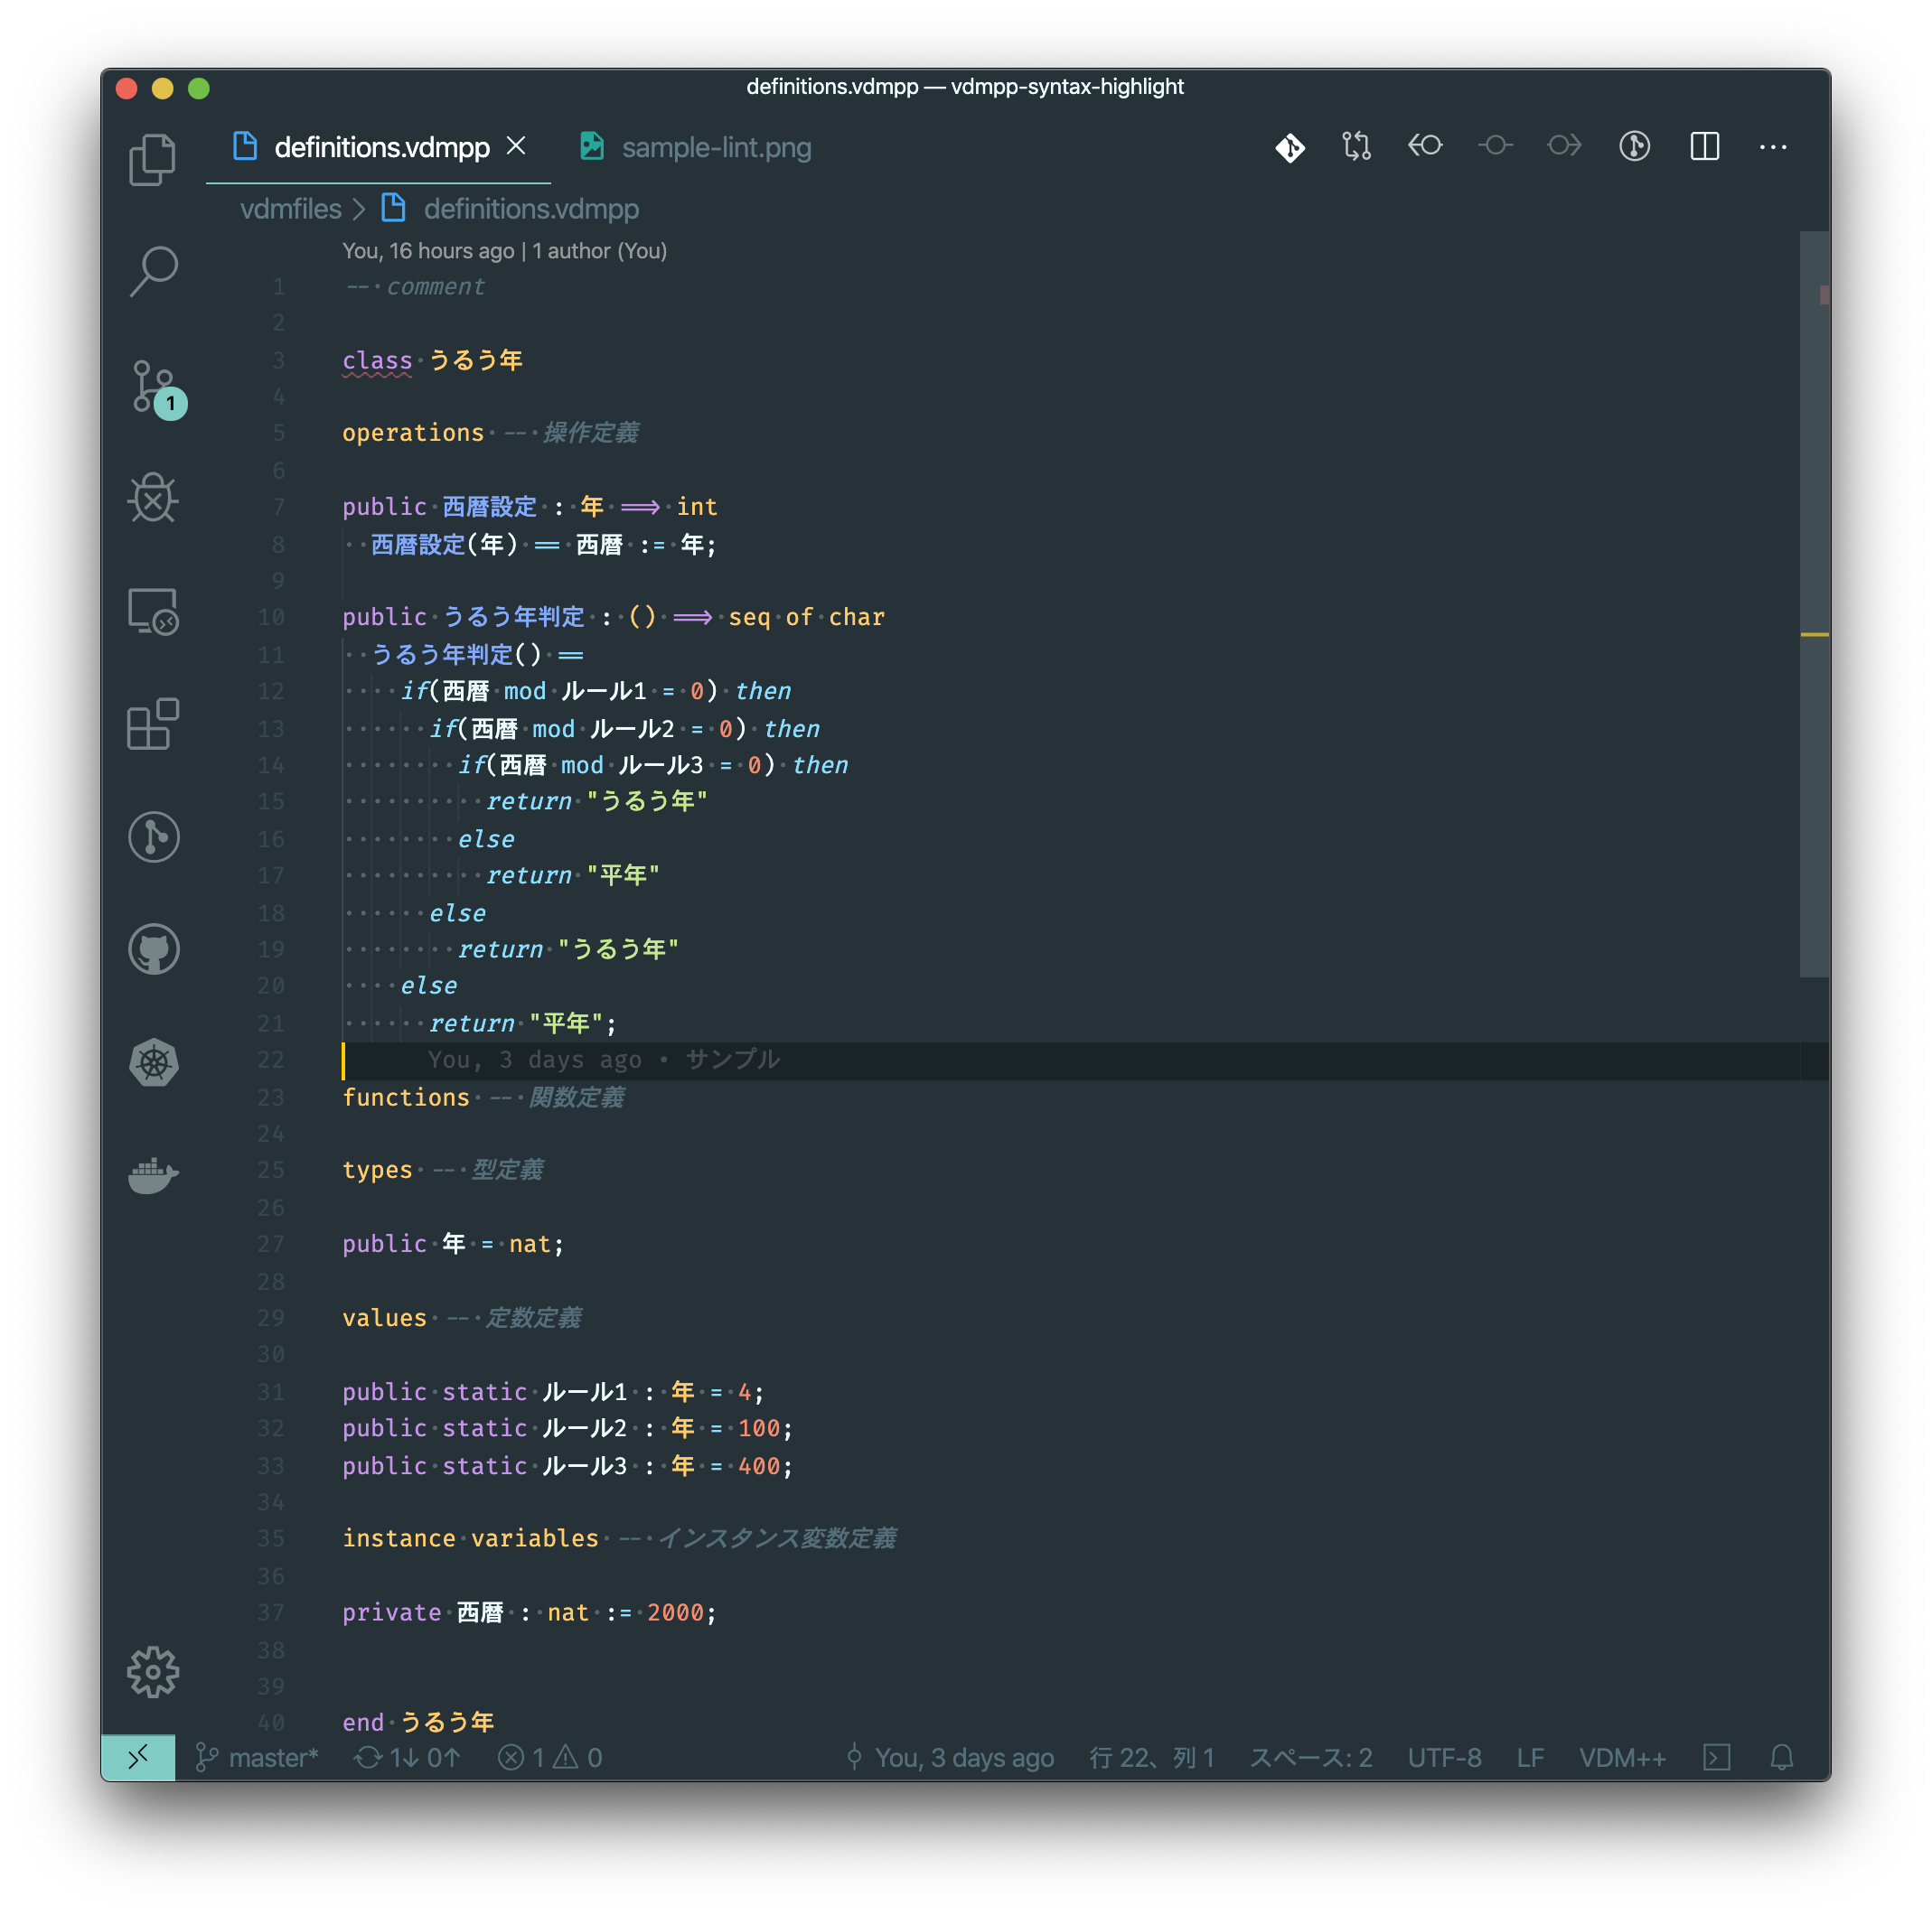Toggle the panel from status bar icon
Image resolution: width=1932 pixels, height=1915 pixels.
coord(1716,1757)
